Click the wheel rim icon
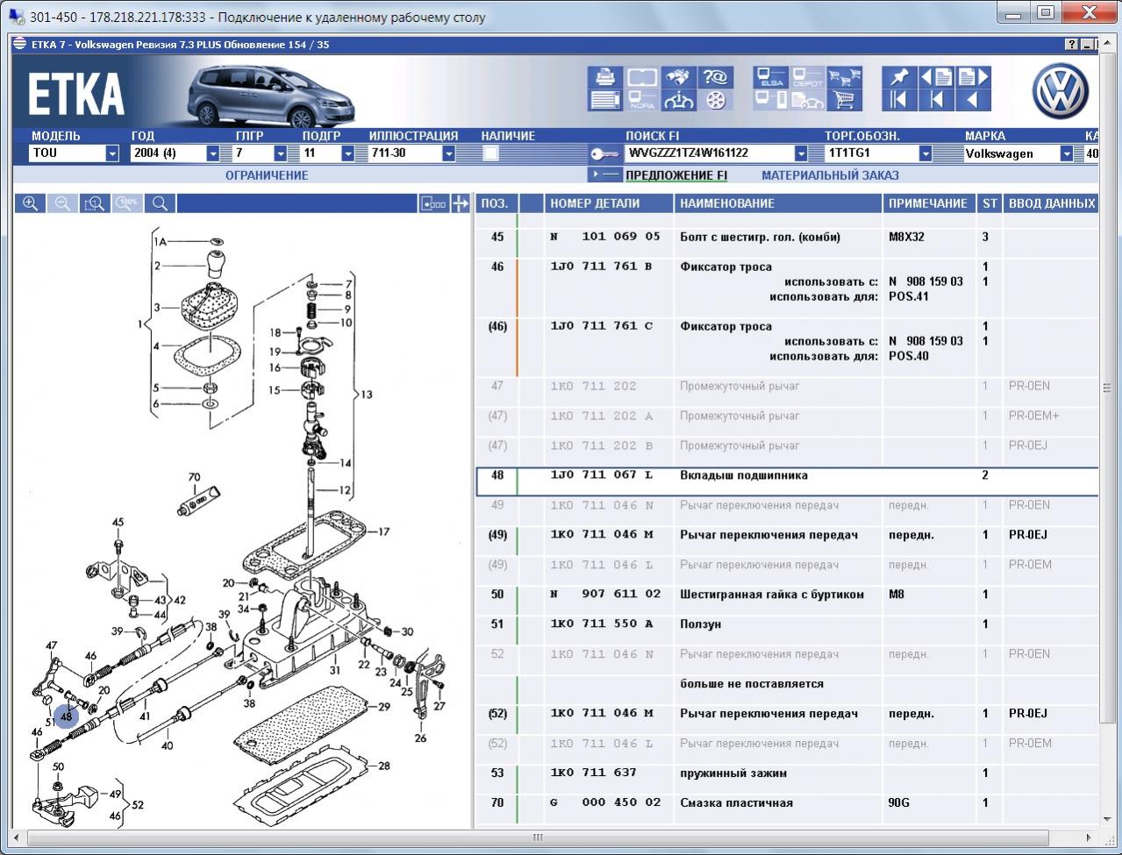Image resolution: width=1122 pixels, height=855 pixels. [716, 100]
